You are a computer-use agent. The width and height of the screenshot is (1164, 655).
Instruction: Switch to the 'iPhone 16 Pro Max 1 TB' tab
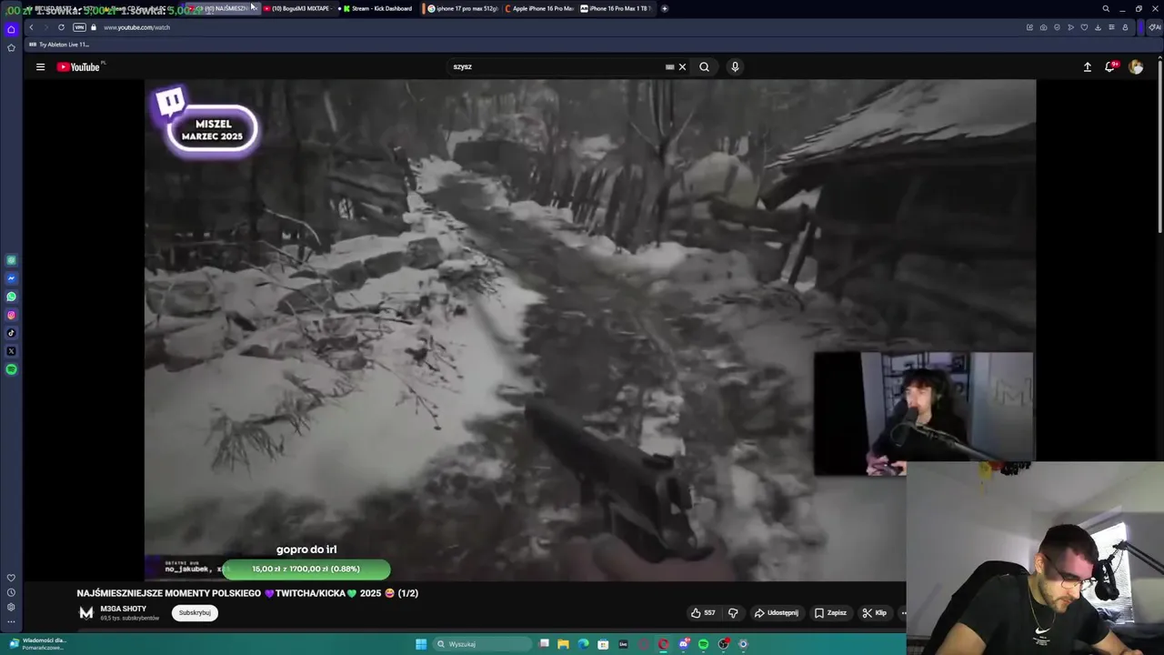click(616, 8)
